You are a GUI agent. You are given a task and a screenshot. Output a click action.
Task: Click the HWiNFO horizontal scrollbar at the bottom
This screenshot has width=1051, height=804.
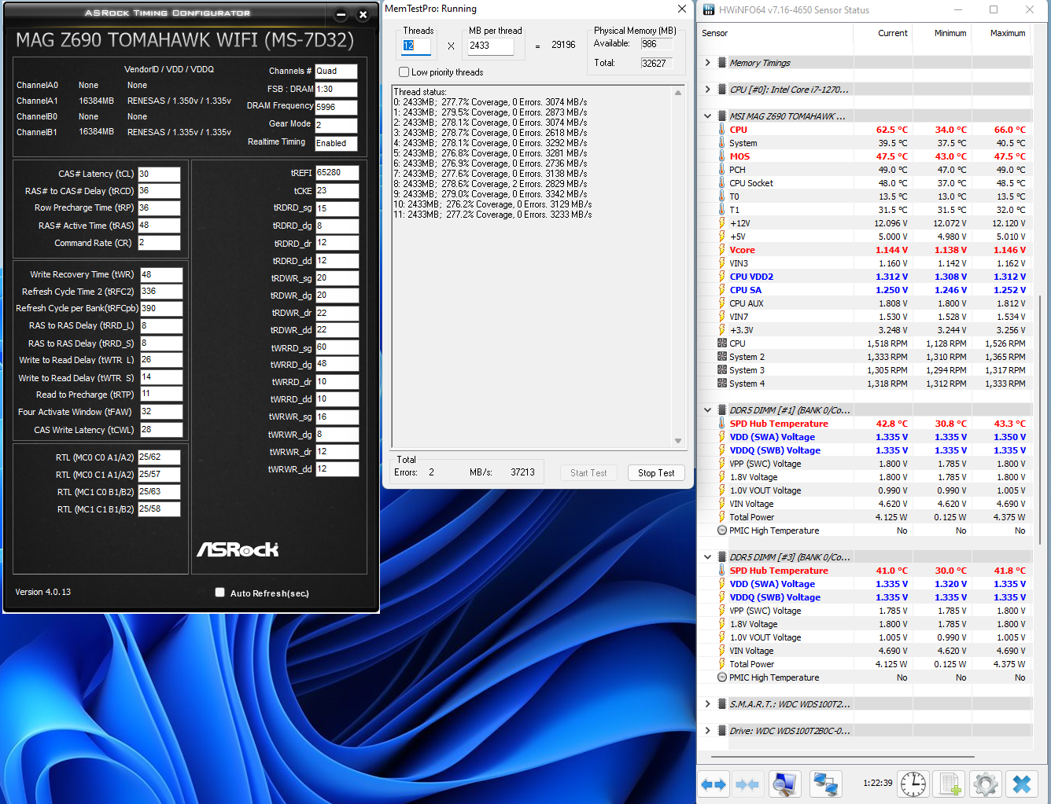(843, 757)
